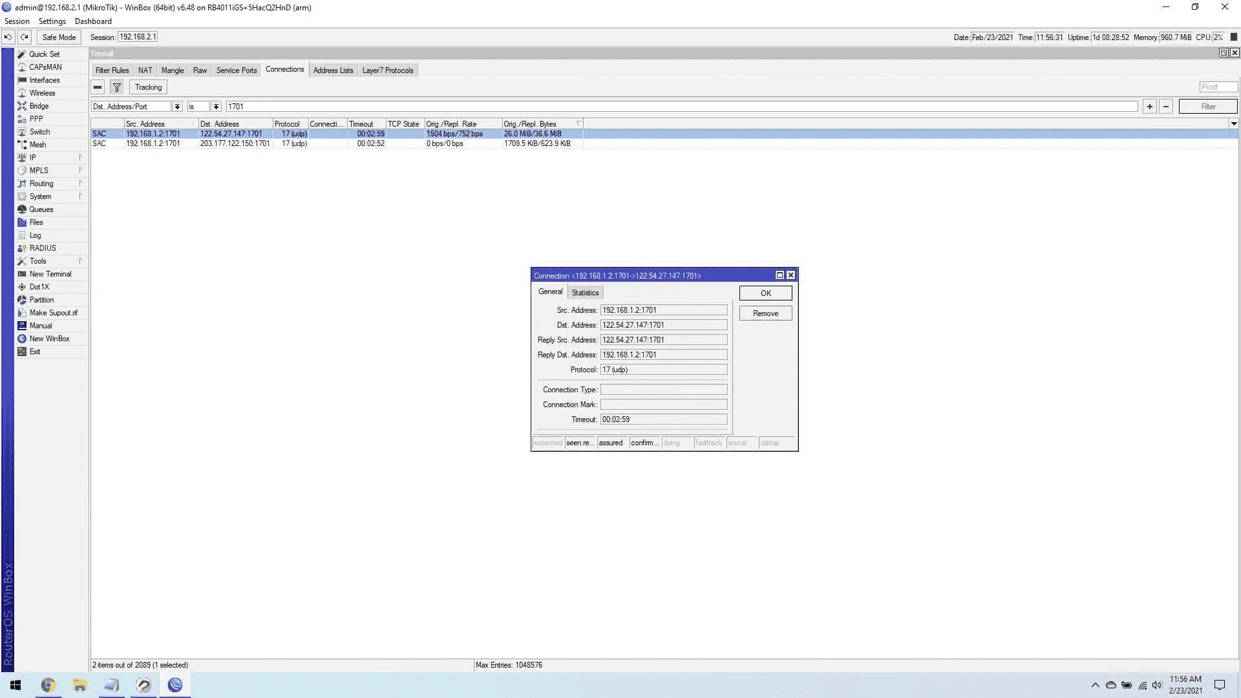Switch to Layer7 Protocols tab
The image size is (1241, 698).
coord(388,70)
